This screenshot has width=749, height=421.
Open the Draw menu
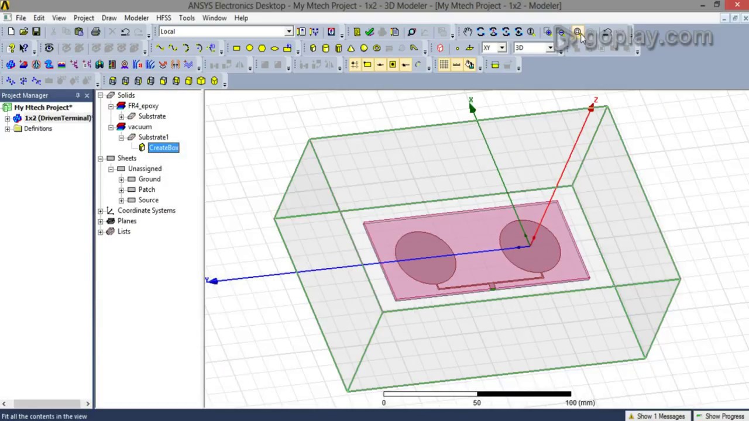click(x=109, y=18)
